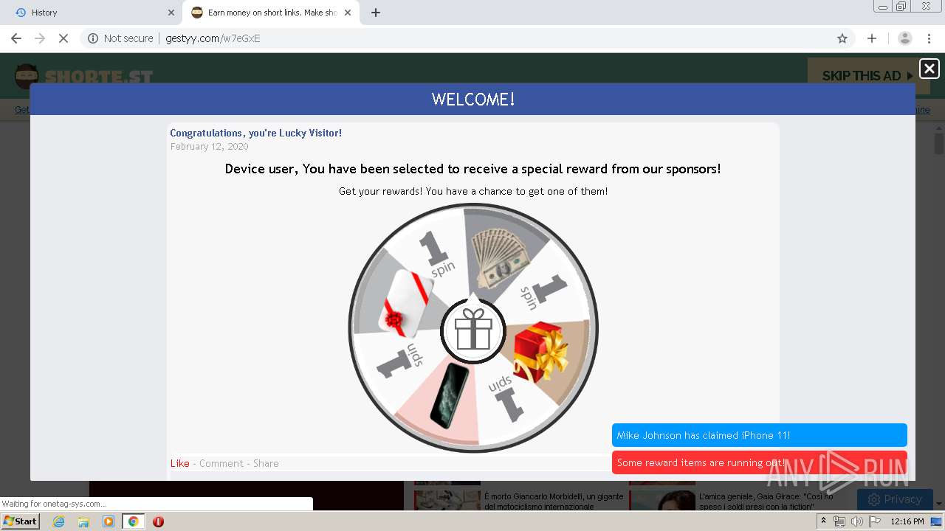The image size is (945, 531).
Task: Open Chrome's three-dot menu
Action: (x=929, y=38)
